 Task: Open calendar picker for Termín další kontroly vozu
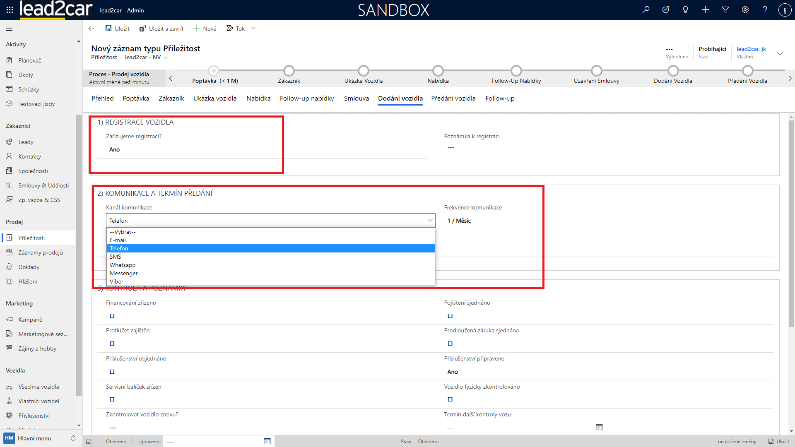click(x=599, y=427)
